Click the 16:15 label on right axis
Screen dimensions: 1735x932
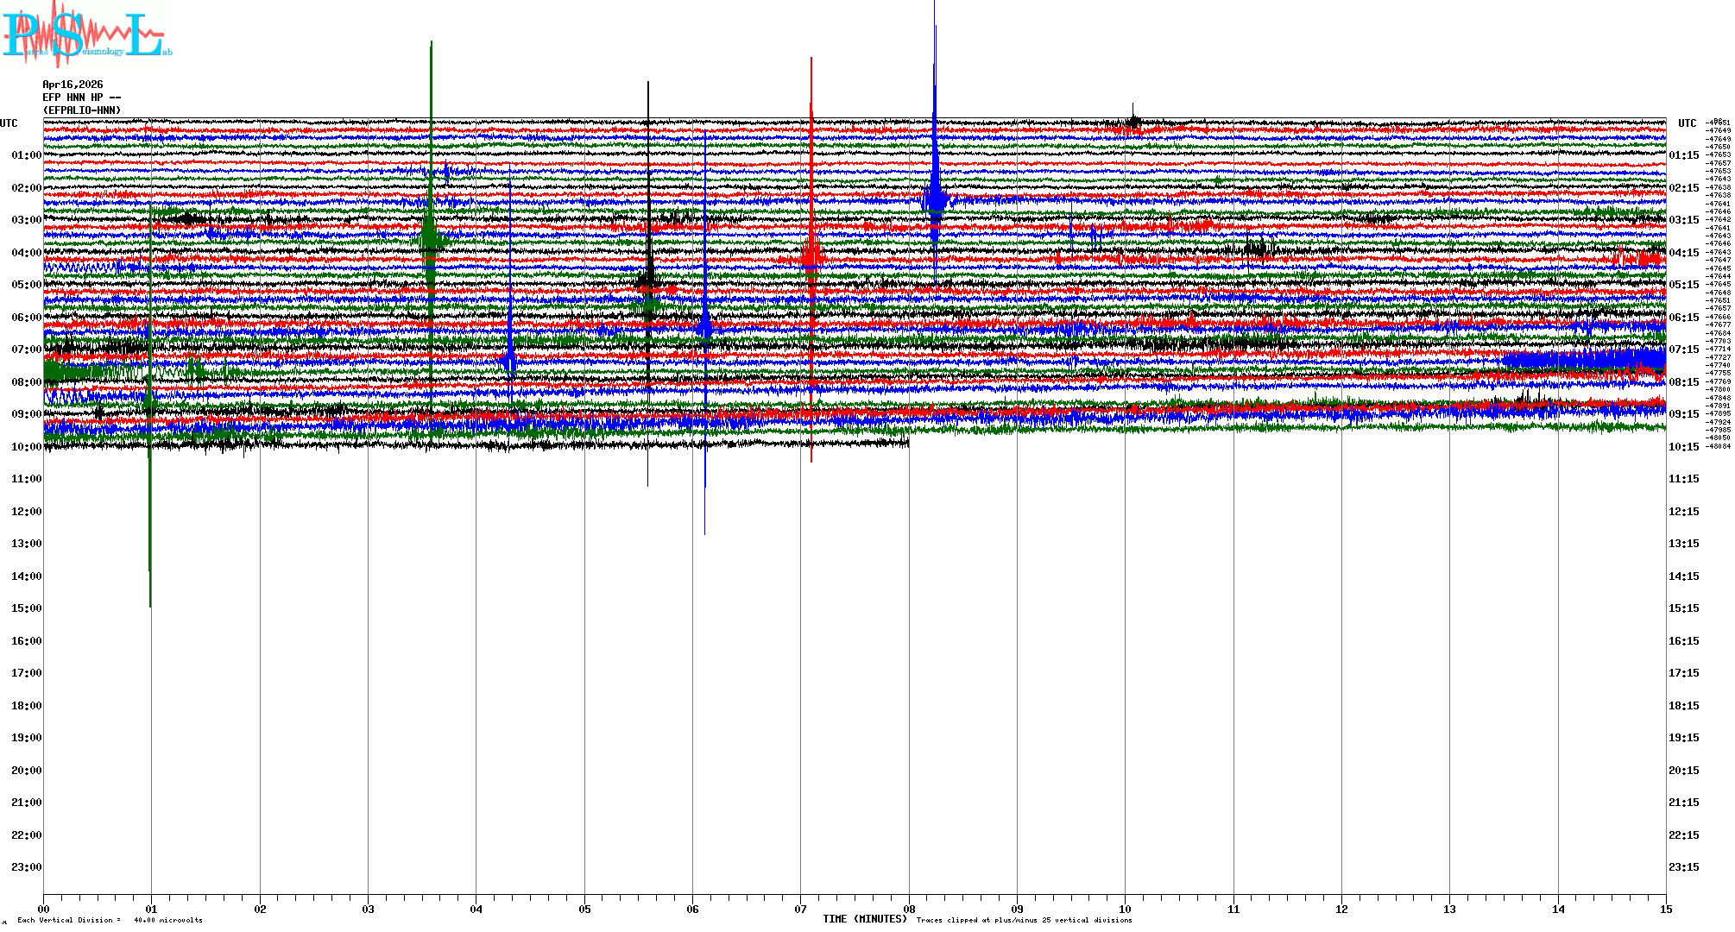1683,641
